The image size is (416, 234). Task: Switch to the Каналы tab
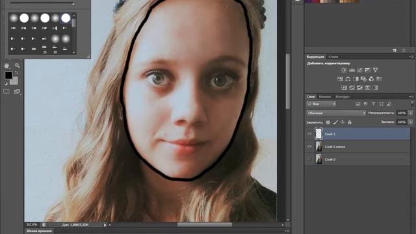325,97
